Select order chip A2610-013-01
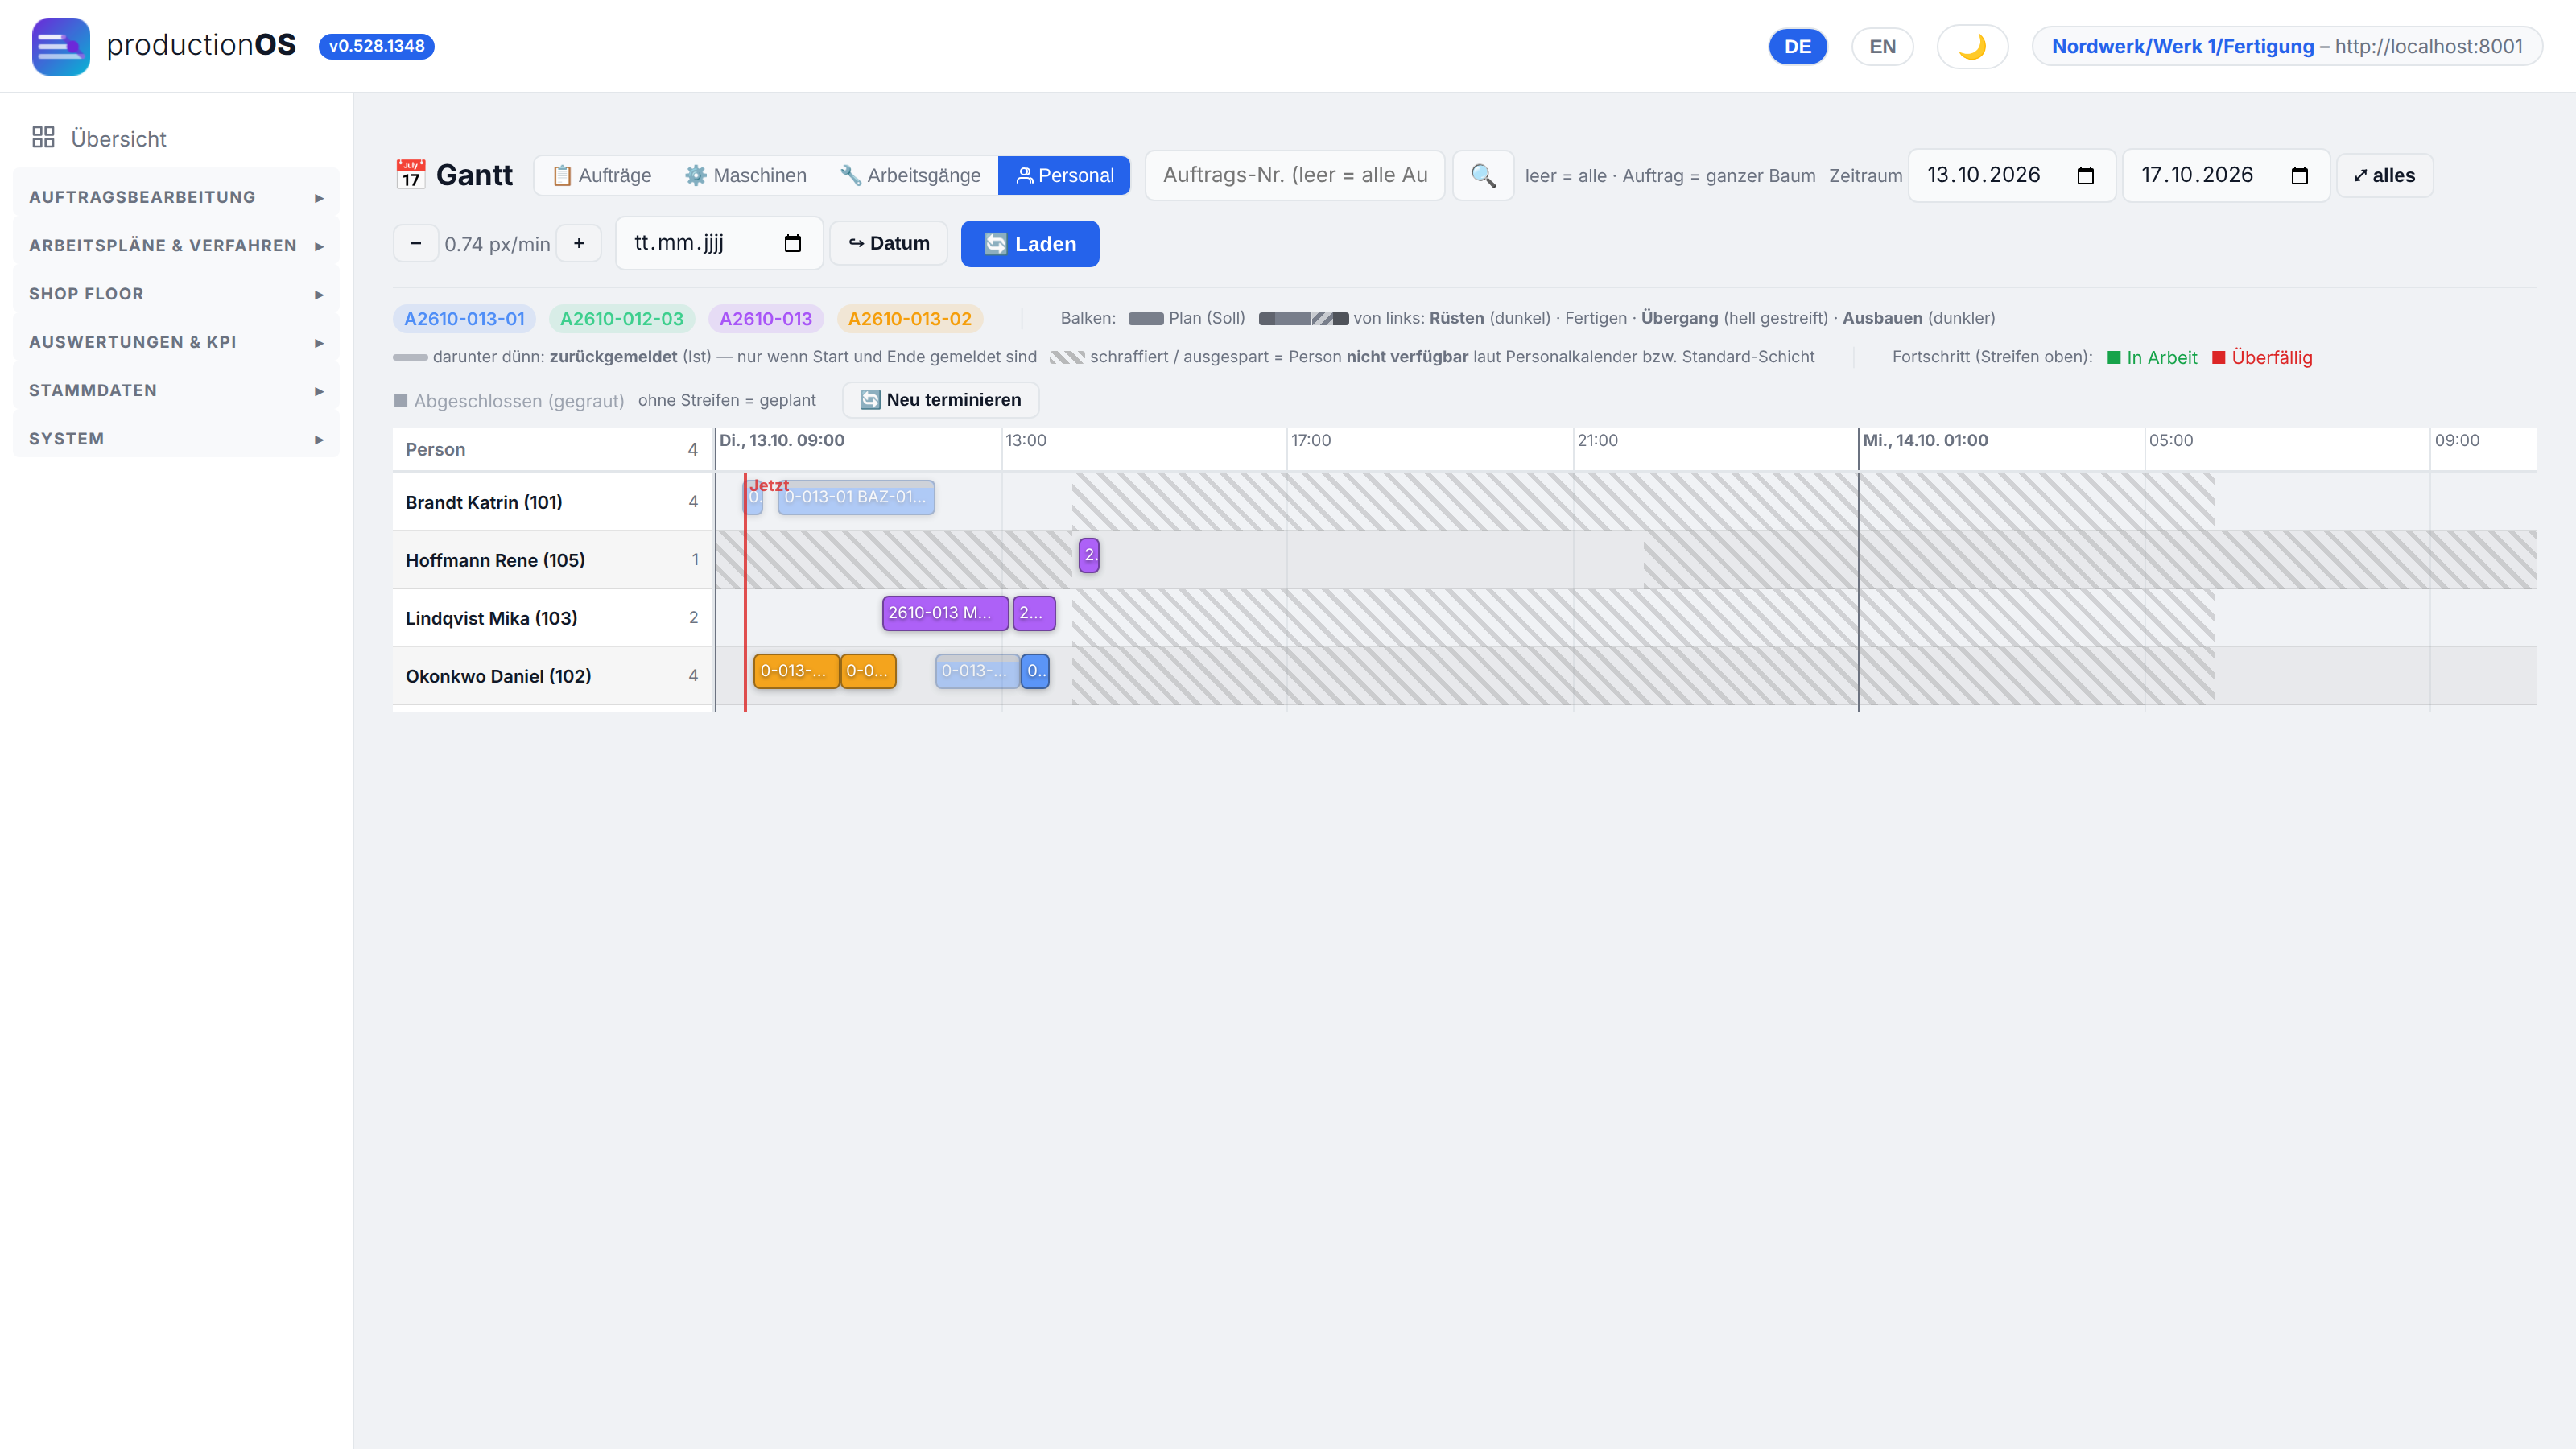Image resolution: width=2576 pixels, height=1449 pixels. (464, 319)
